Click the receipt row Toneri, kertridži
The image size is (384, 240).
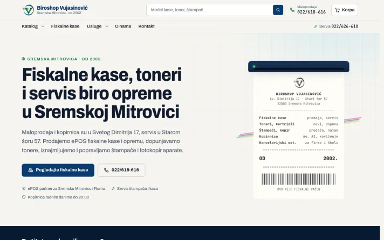(x=299, y=124)
